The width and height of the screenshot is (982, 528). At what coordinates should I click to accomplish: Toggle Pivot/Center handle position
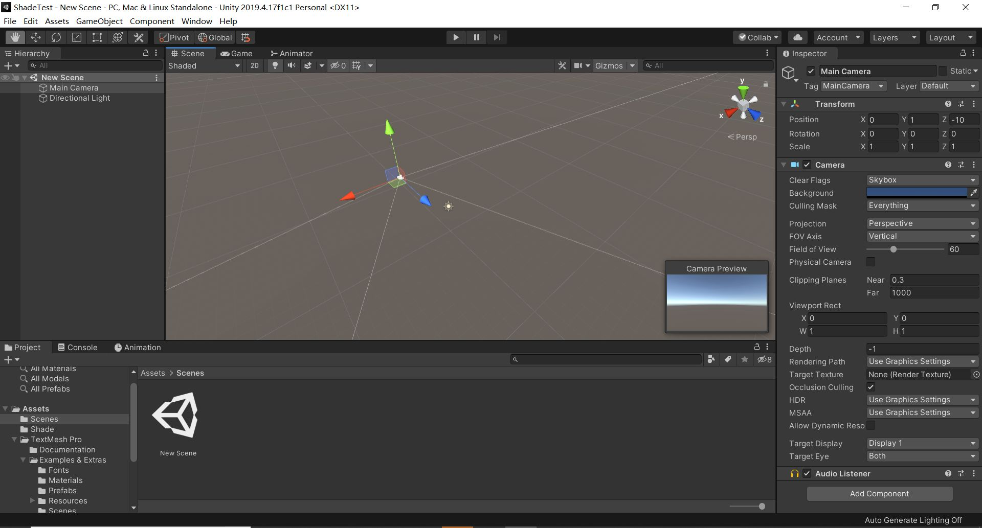[174, 37]
